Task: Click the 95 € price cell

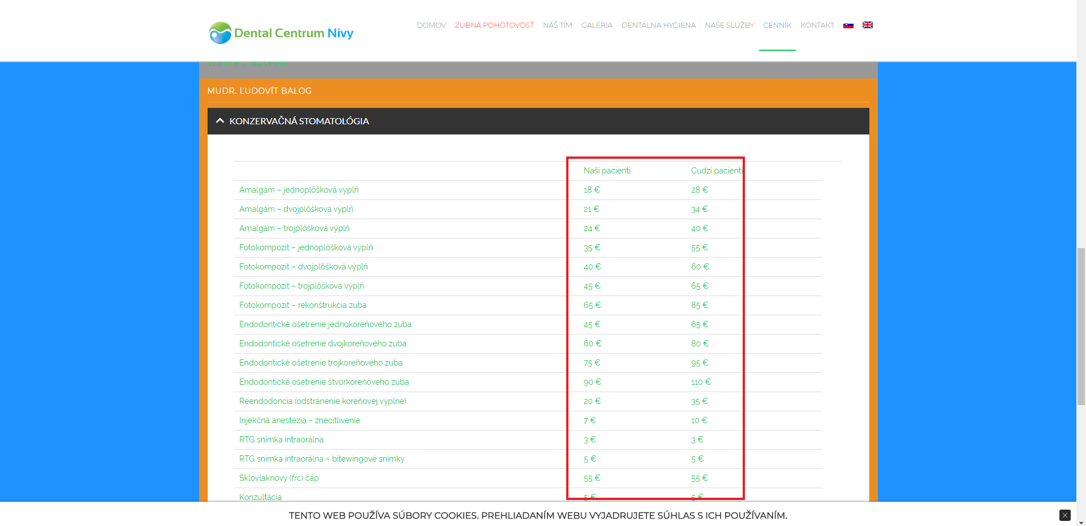Action: pos(699,363)
